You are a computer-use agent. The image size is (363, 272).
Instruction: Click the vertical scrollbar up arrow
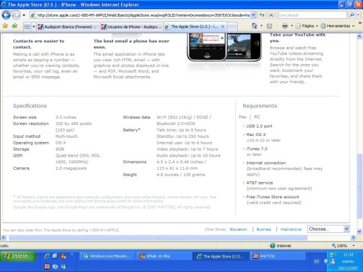pos(359,36)
